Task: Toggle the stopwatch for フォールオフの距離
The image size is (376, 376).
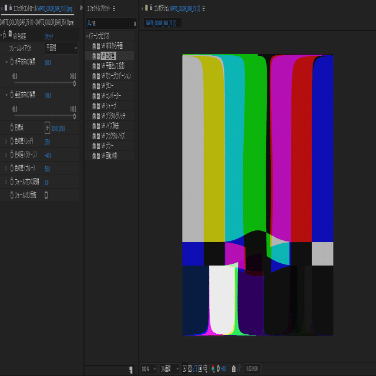Action: (x=12, y=182)
